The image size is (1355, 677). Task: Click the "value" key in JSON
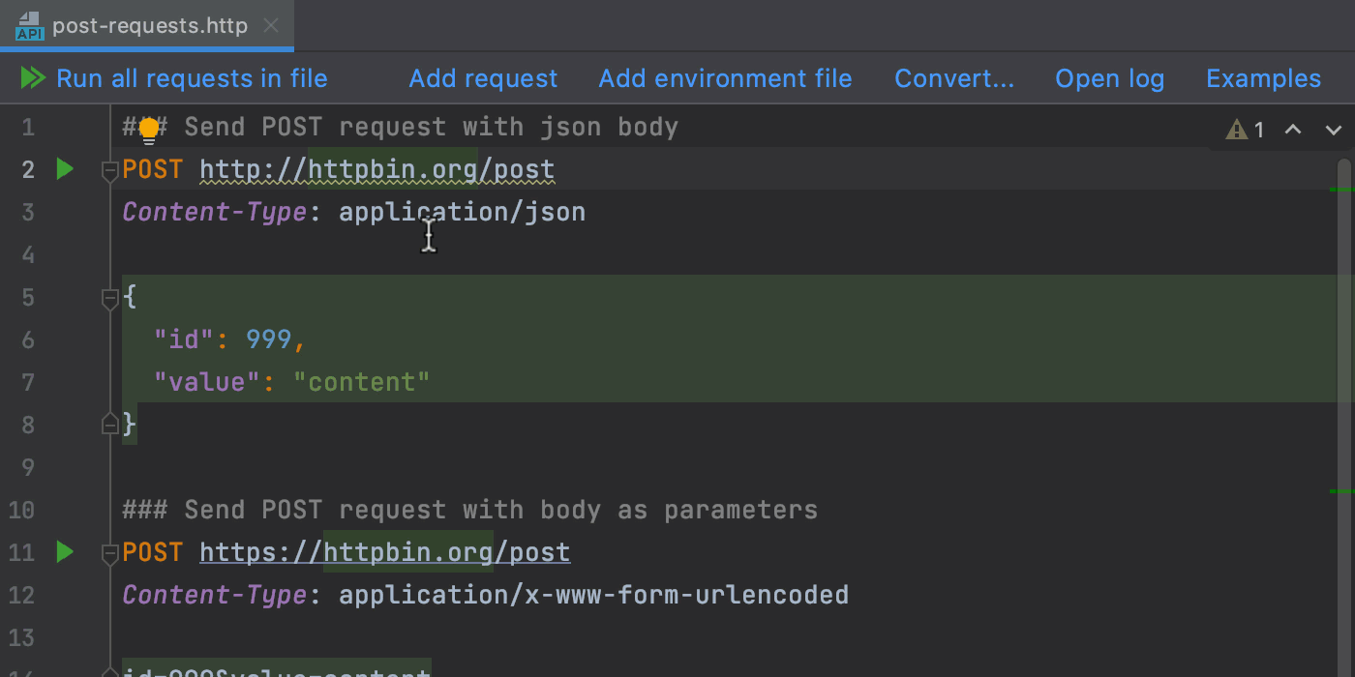[207, 382]
